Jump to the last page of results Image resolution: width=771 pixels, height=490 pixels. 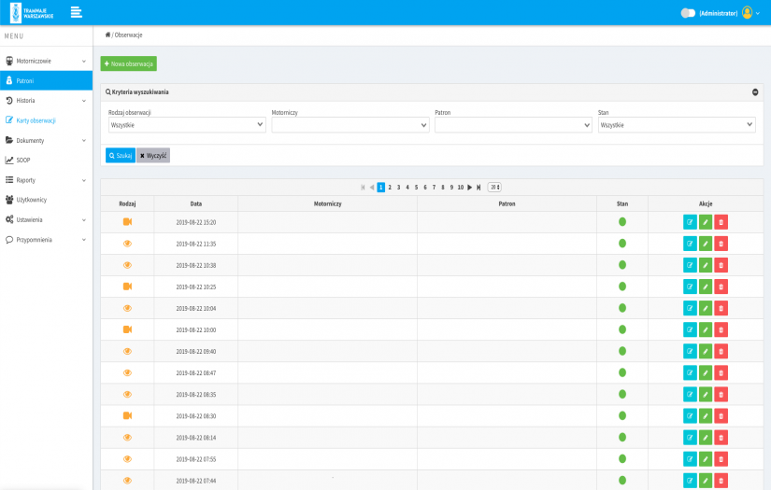pyautogui.click(x=478, y=188)
